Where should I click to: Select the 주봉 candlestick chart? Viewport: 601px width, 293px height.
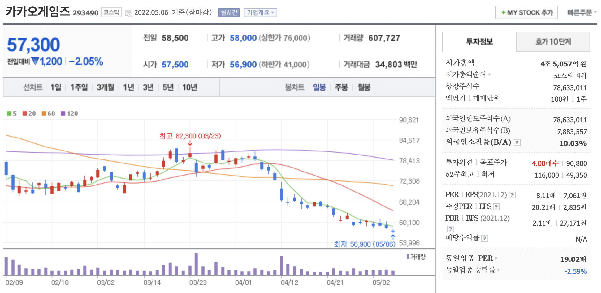click(341, 87)
